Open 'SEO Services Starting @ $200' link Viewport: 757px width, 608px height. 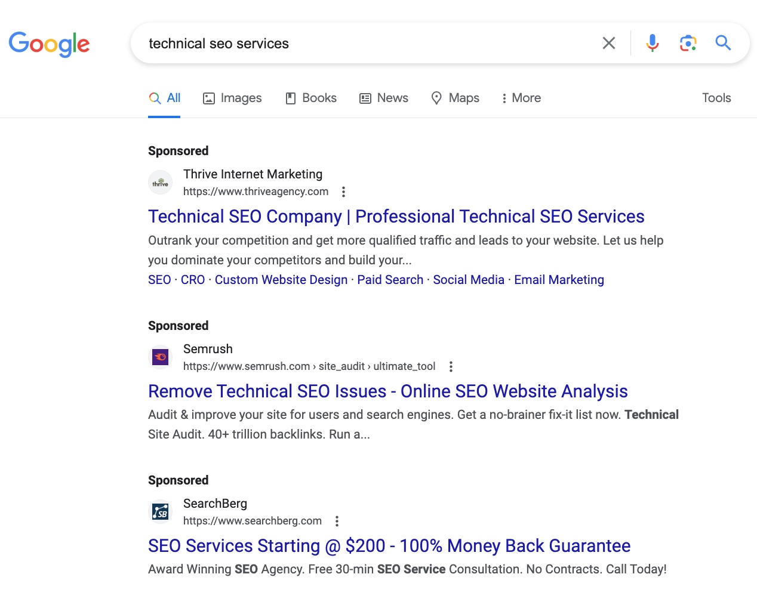389,545
